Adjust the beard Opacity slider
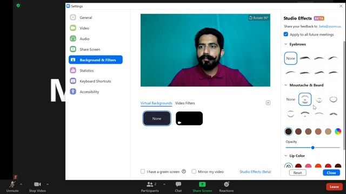The width and height of the screenshot is (346, 194). (312, 148)
